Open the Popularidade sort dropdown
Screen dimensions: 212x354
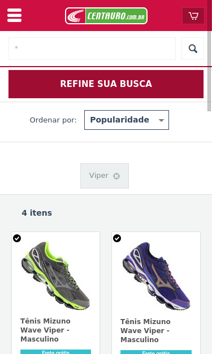pos(127,120)
